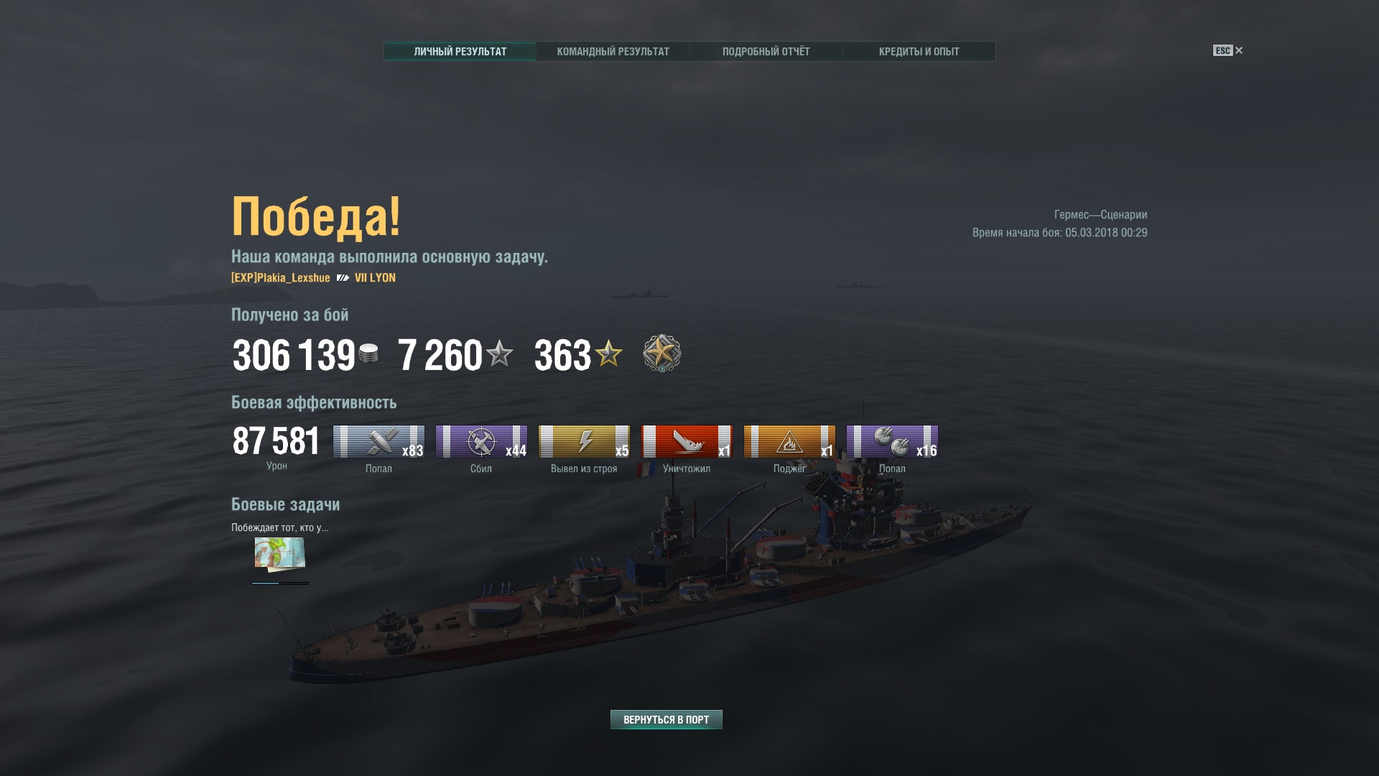Click the achievement medal star badge

click(661, 354)
